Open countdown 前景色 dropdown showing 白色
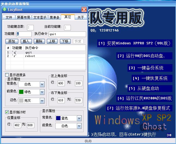Screen dimensions: 176x144 79,126
